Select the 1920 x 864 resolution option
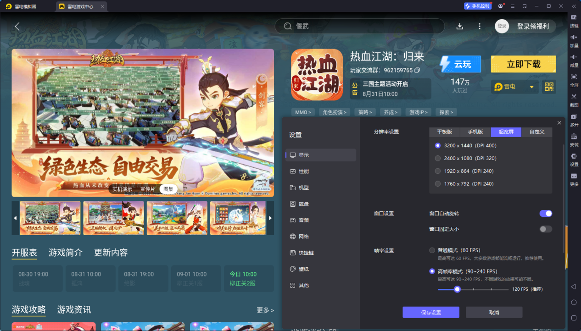The image size is (581, 331). click(x=464, y=171)
